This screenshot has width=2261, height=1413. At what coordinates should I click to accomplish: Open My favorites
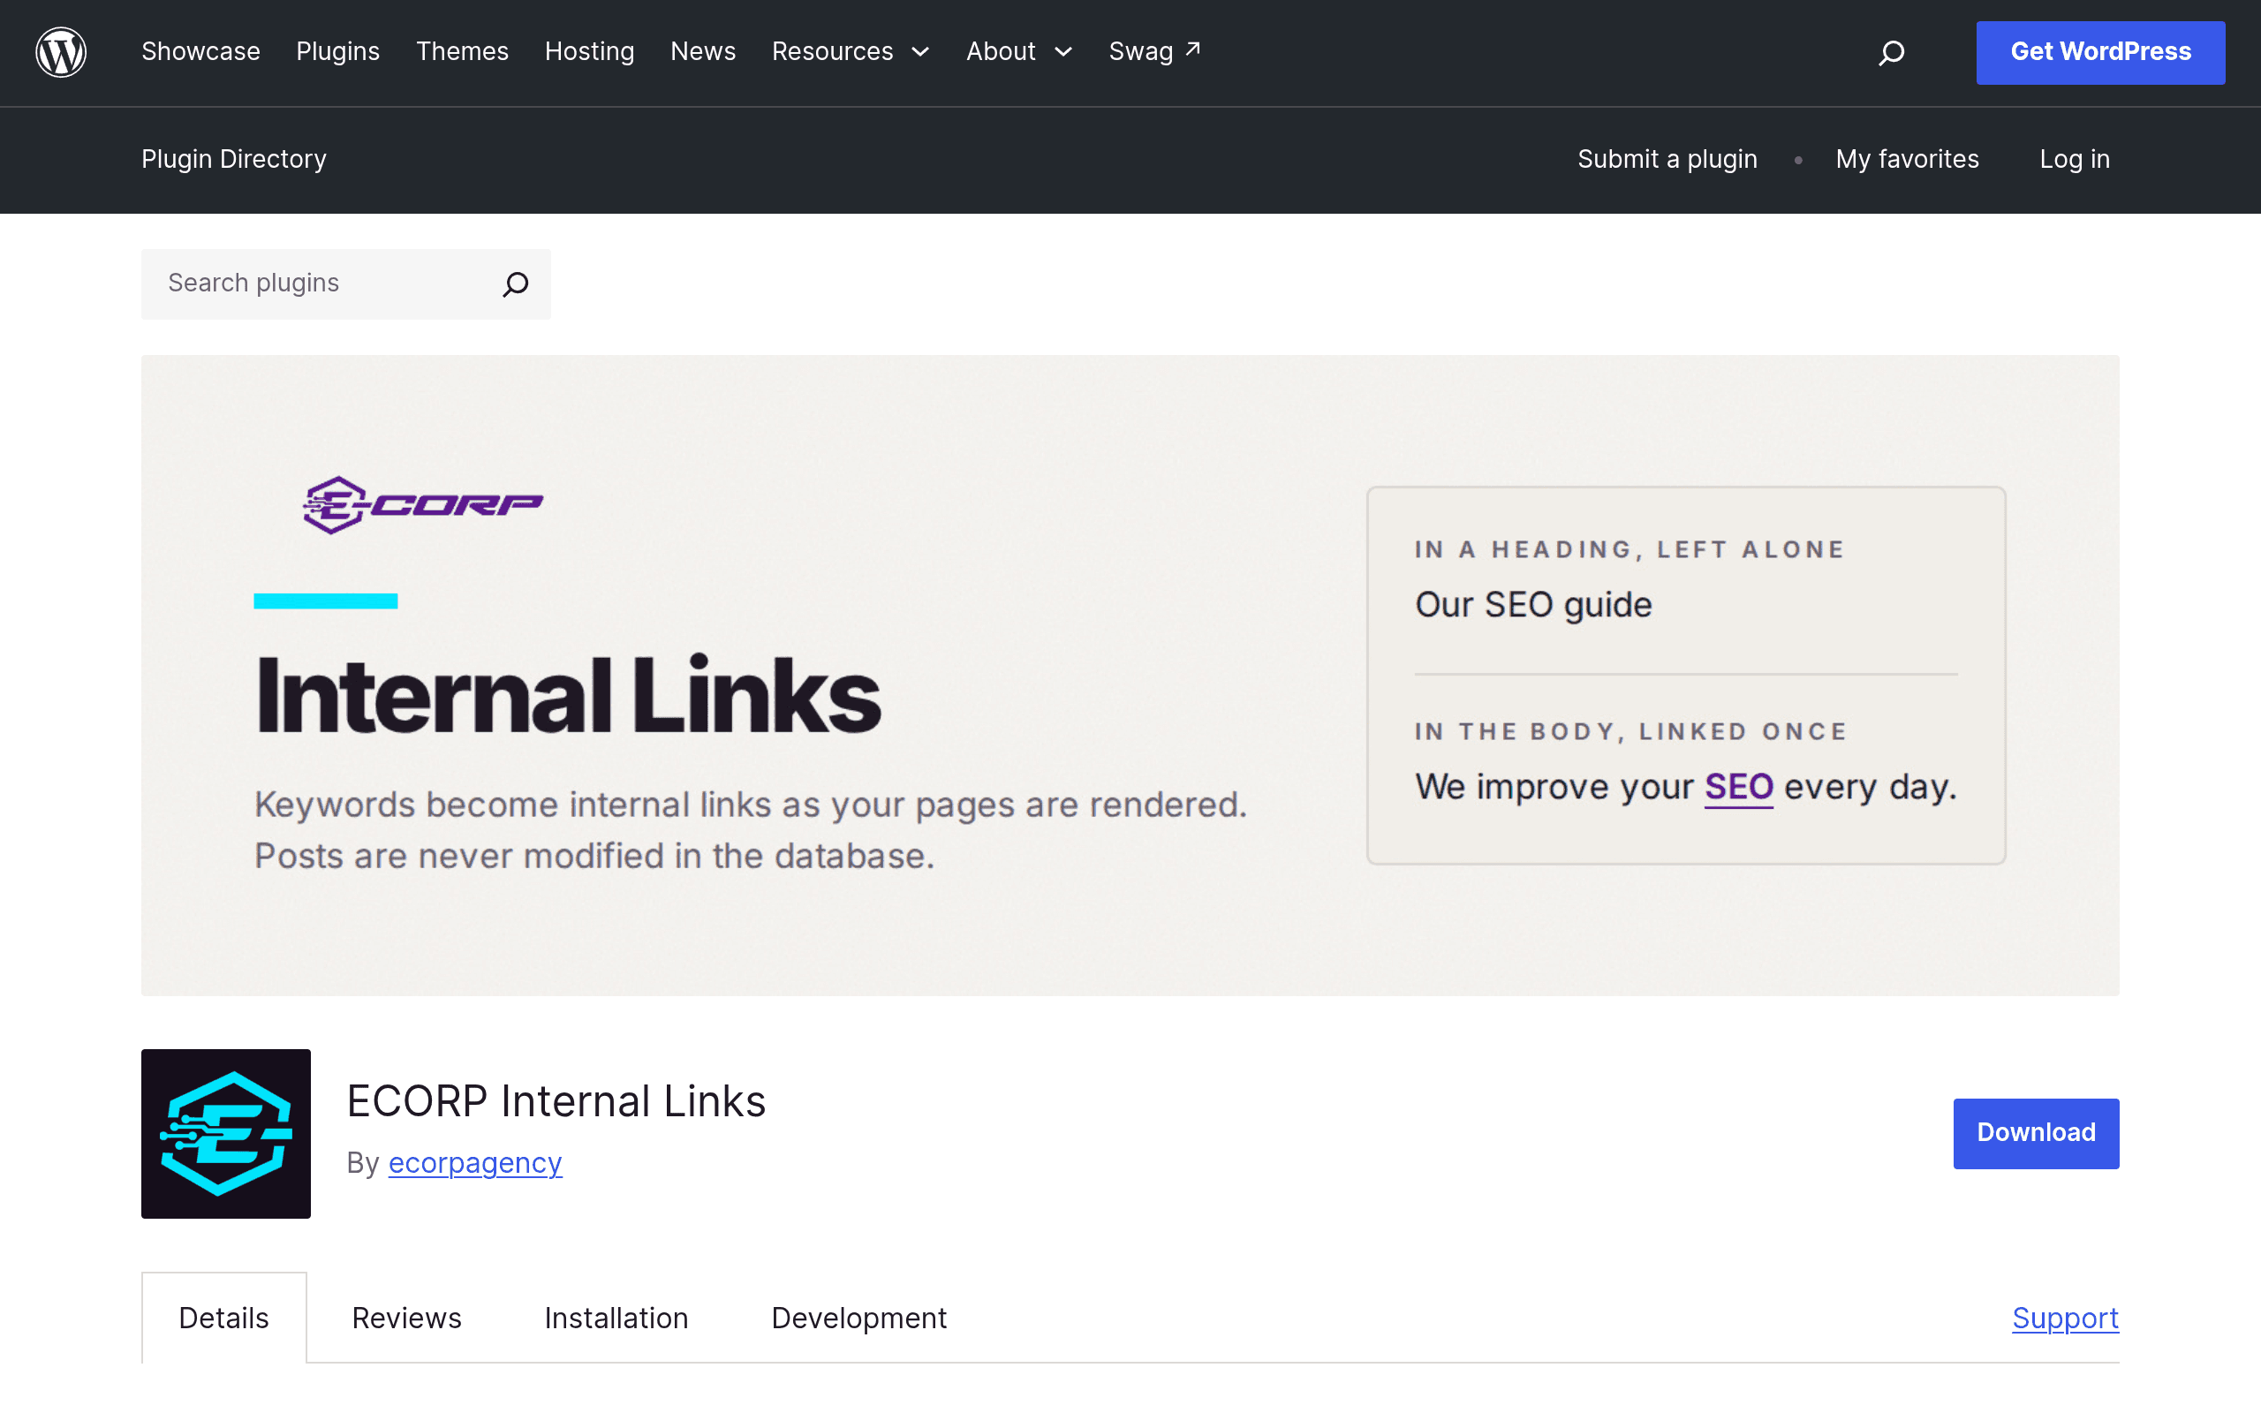pos(1907,159)
